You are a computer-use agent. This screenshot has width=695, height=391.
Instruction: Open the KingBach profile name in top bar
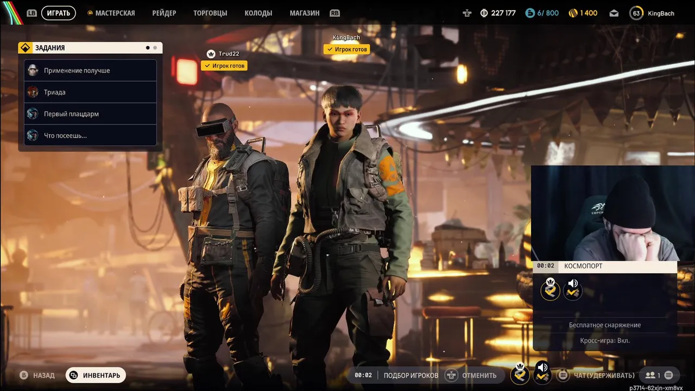661,13
